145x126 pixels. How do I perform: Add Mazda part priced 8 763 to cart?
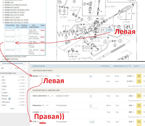click(x=139, y=81)
